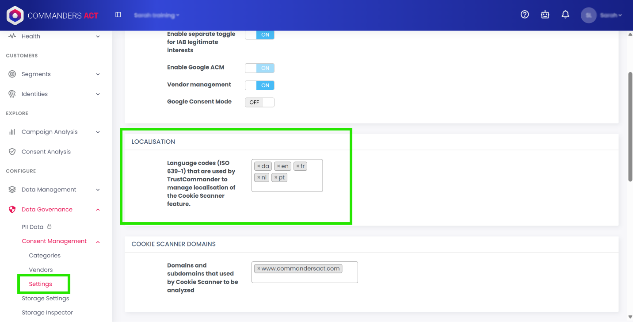Viewport: 633px width, 322px height.
Task: Go to Storage Settings
Action: pyautogui.click(x=46, y=299)
